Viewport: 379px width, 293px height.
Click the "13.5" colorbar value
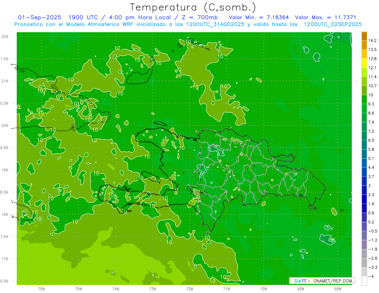pos(372,50)
